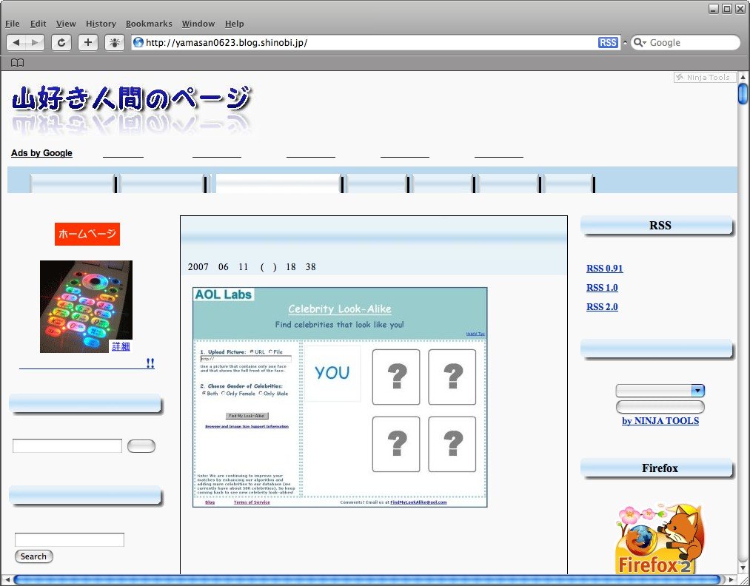Click the 詳細 link
Image resolution: width=750 pixels, height=586 pixels.
point(121,346)
